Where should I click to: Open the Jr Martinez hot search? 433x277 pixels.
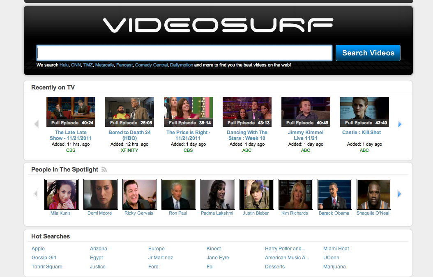[161, 258]
